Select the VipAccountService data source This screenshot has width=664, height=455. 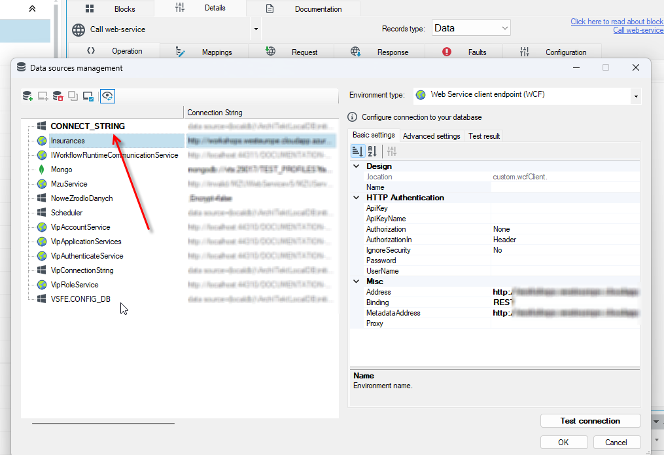[80, 227]
